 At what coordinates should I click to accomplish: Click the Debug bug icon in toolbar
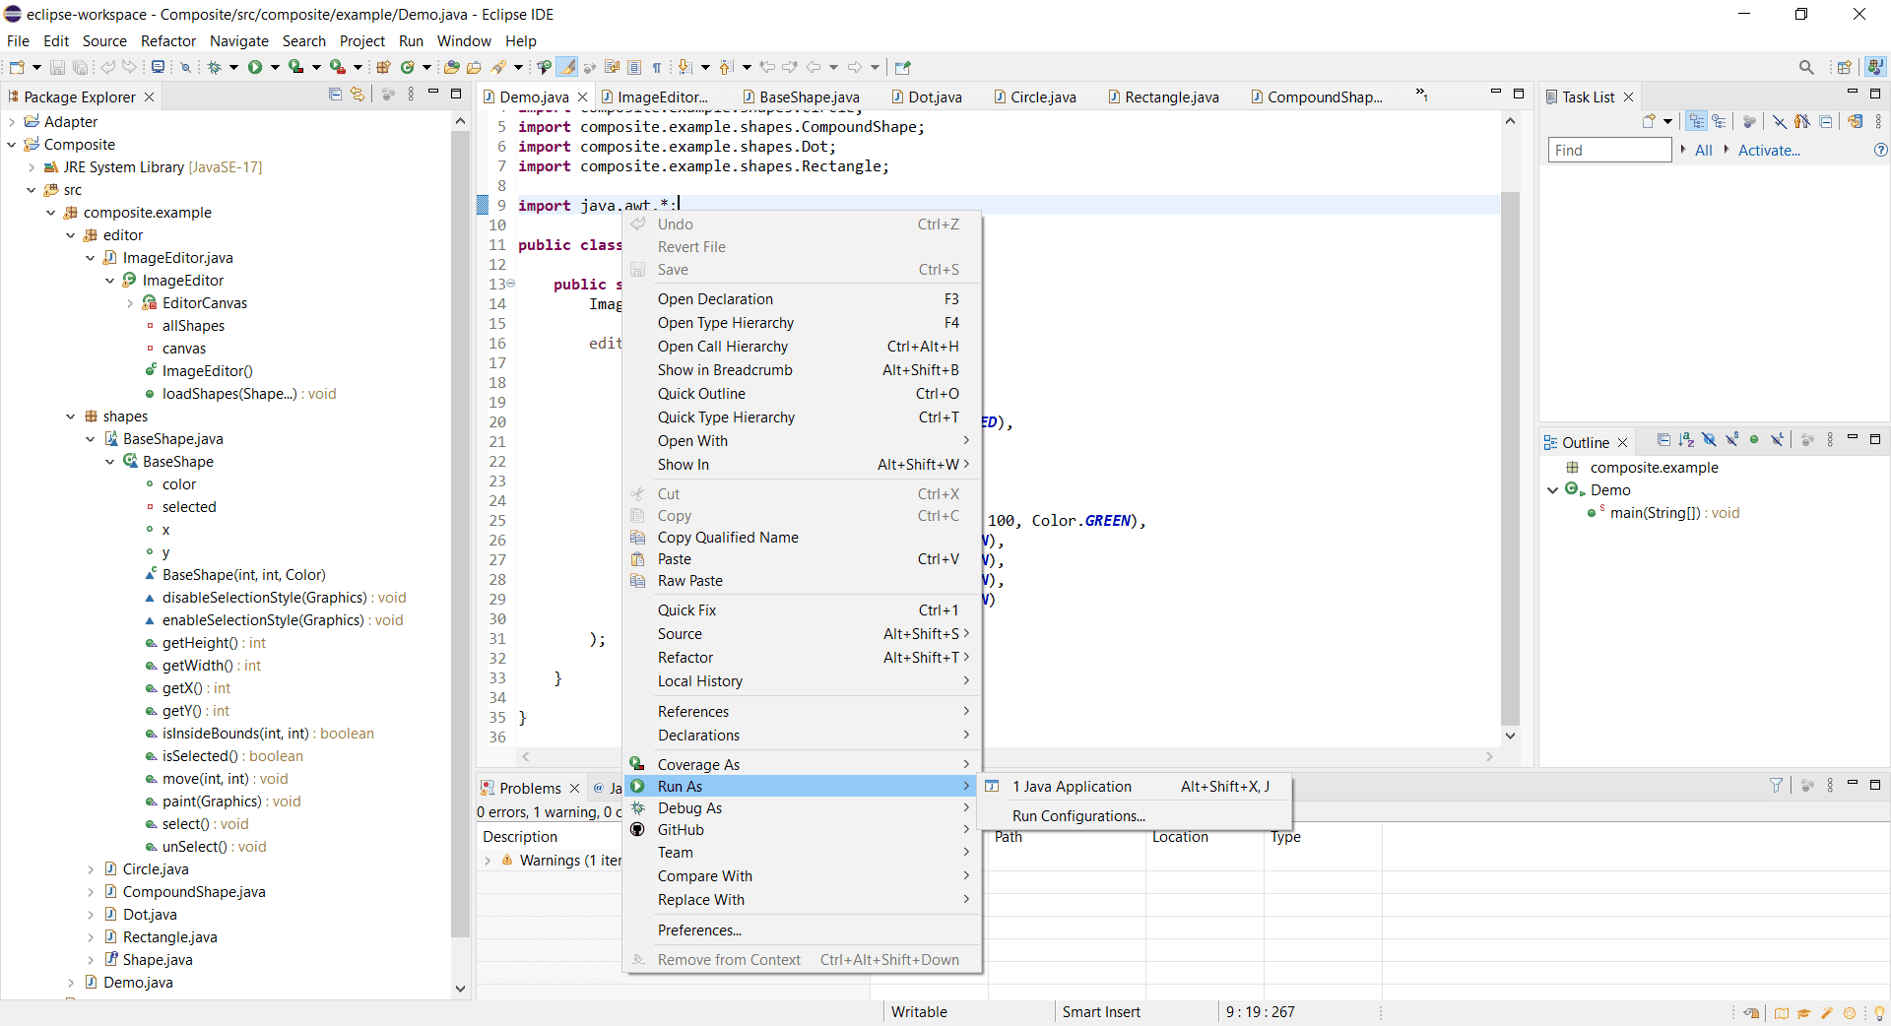click(x=214, y=67)
